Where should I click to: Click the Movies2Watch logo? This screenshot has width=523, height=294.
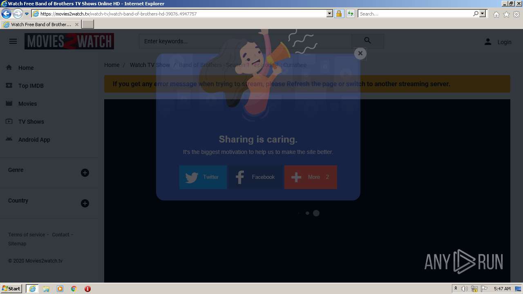click(69, 41)
